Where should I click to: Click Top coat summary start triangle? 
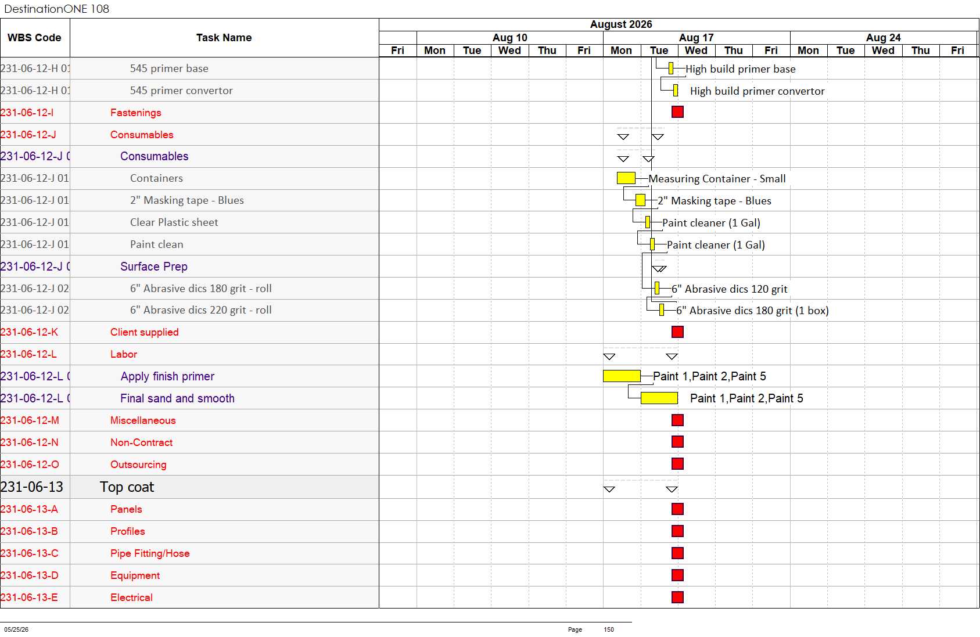tap(609, 489)
